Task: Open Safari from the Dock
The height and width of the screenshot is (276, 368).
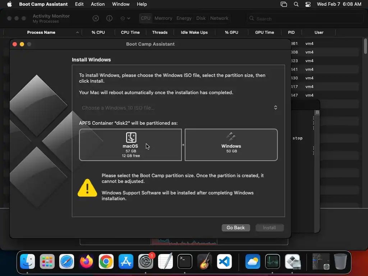Action: (66, 261)
